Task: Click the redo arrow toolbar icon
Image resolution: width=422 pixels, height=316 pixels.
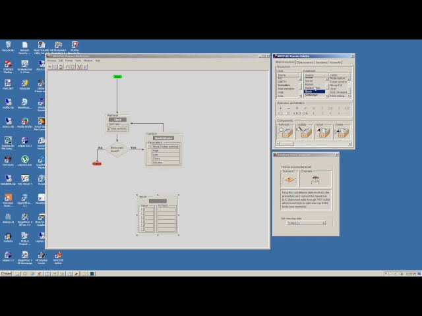Action: tap(73, 66)
